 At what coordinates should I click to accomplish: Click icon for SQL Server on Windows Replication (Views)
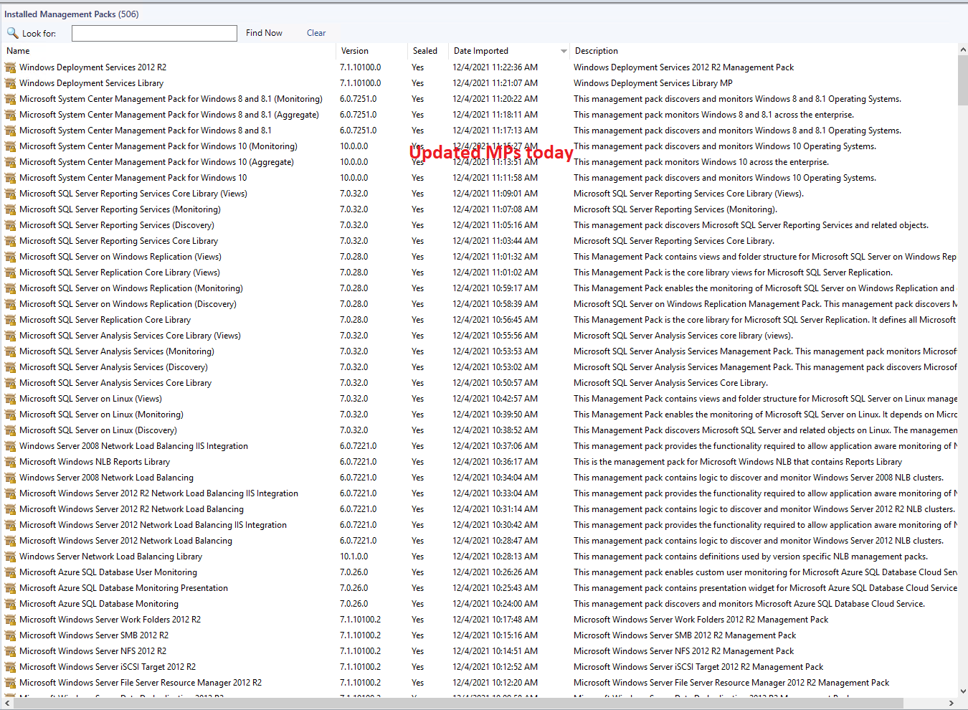pos(10,257)
